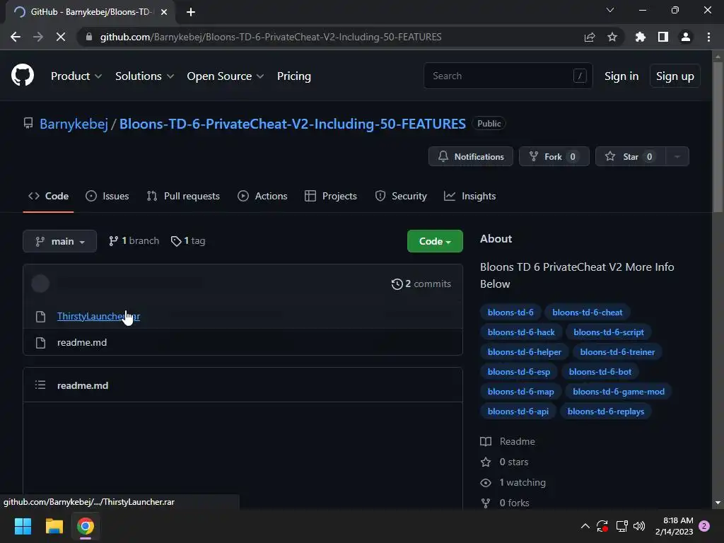This screenshot has height=543, width=724.
Task: Open Chrome extensions puzzle icon
Action: click(640, 37)
